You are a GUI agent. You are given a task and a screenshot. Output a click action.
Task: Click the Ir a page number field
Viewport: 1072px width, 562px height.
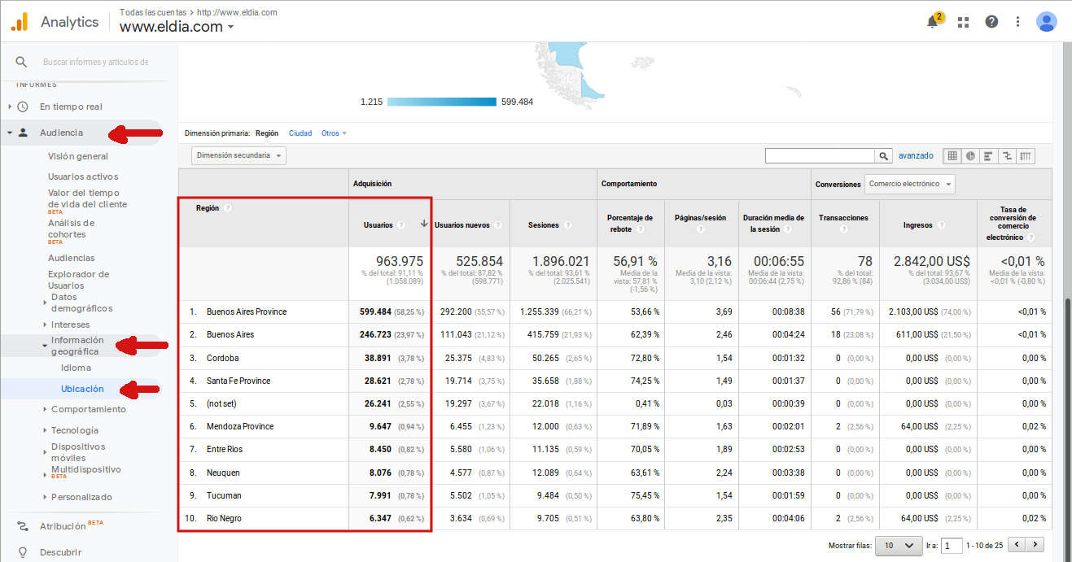click(x=952, y=546)
